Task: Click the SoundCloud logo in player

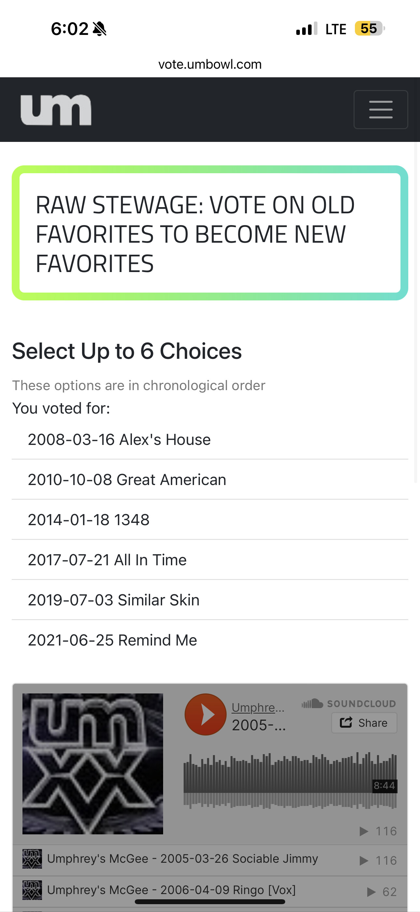Action: (x=348, y=704)
